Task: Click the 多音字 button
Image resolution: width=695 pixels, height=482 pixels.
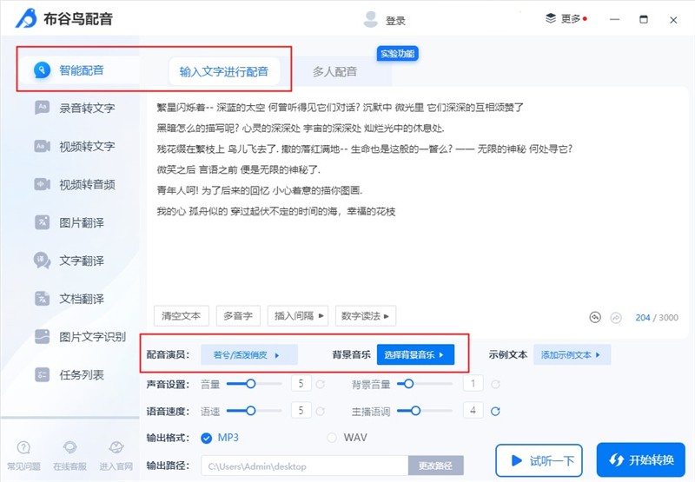Action: (x=238, y=316)
